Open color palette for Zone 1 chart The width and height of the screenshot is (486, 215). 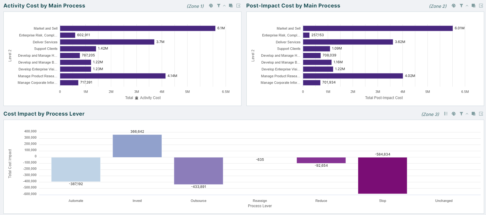pos(211,6)
